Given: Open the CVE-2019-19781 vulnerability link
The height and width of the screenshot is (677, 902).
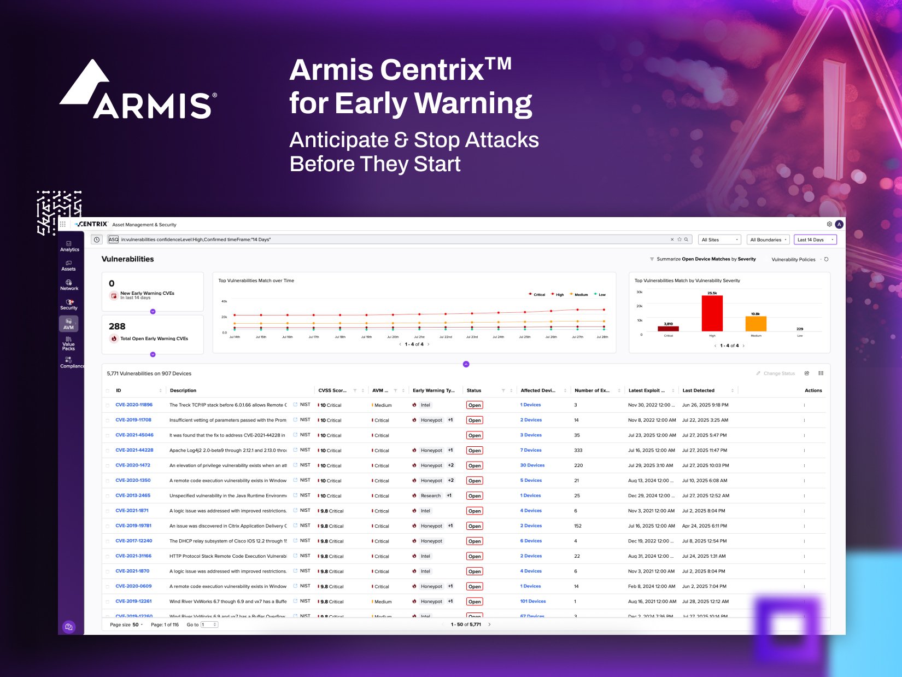Looking at the screenshot, I should [133, 526].
